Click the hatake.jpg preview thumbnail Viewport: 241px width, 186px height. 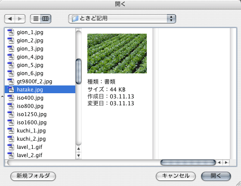117,54
